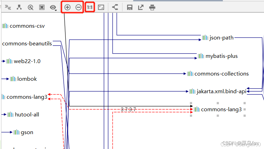The image size is (264, 149).
Task: Click the 3.7:3.7 version conflict label
Action: pos(128,109)
